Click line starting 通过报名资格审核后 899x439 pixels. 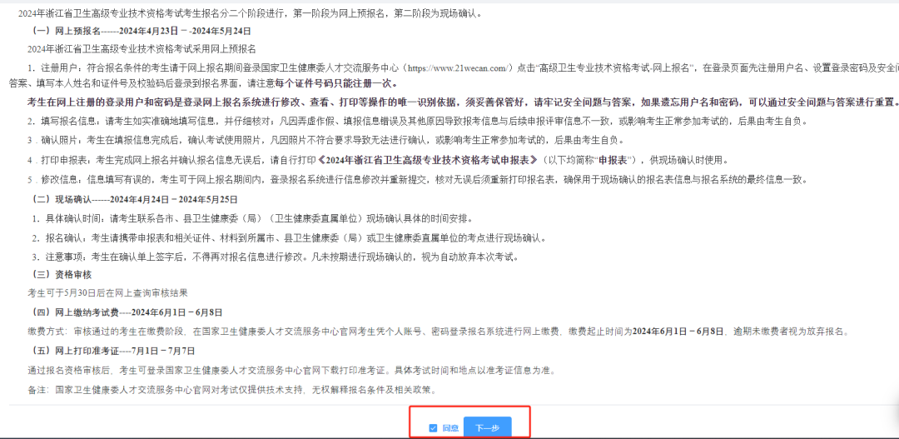coord(292,370)
